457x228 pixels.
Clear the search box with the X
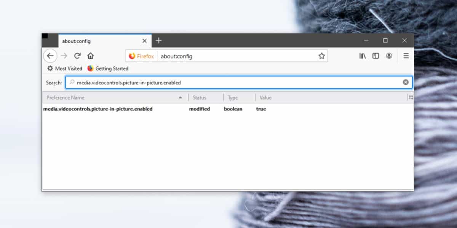(x=406, y=82)
